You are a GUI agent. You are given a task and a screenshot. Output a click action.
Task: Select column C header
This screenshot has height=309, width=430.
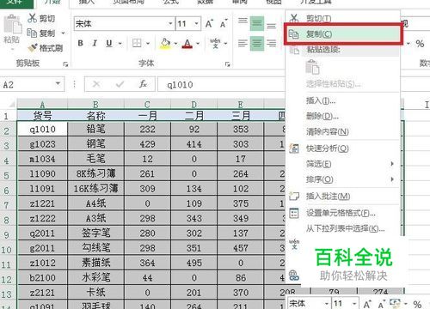point(147,104)
